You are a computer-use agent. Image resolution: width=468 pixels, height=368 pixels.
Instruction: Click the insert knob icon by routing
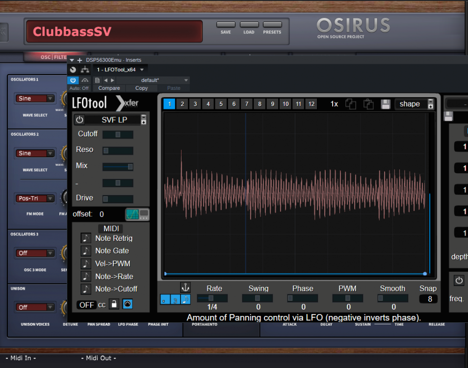(x=73, y=70)
